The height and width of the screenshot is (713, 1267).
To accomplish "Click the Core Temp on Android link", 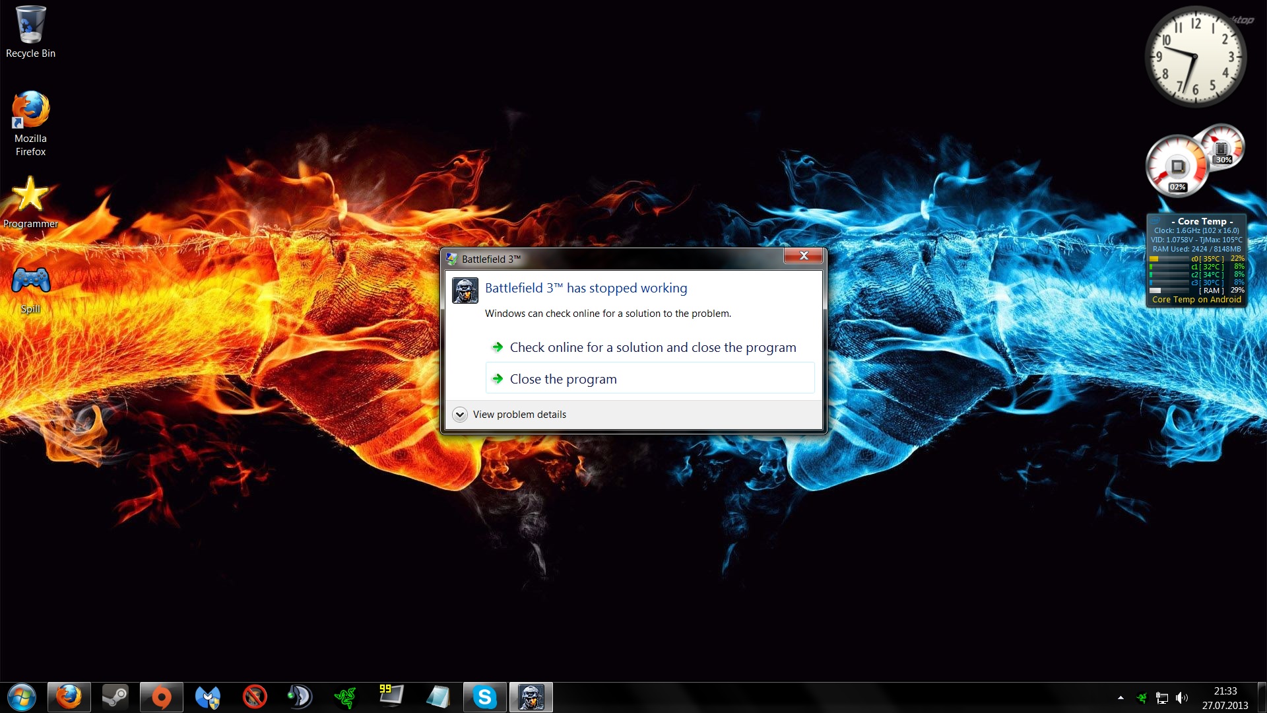I will (x=1196, y=300).
